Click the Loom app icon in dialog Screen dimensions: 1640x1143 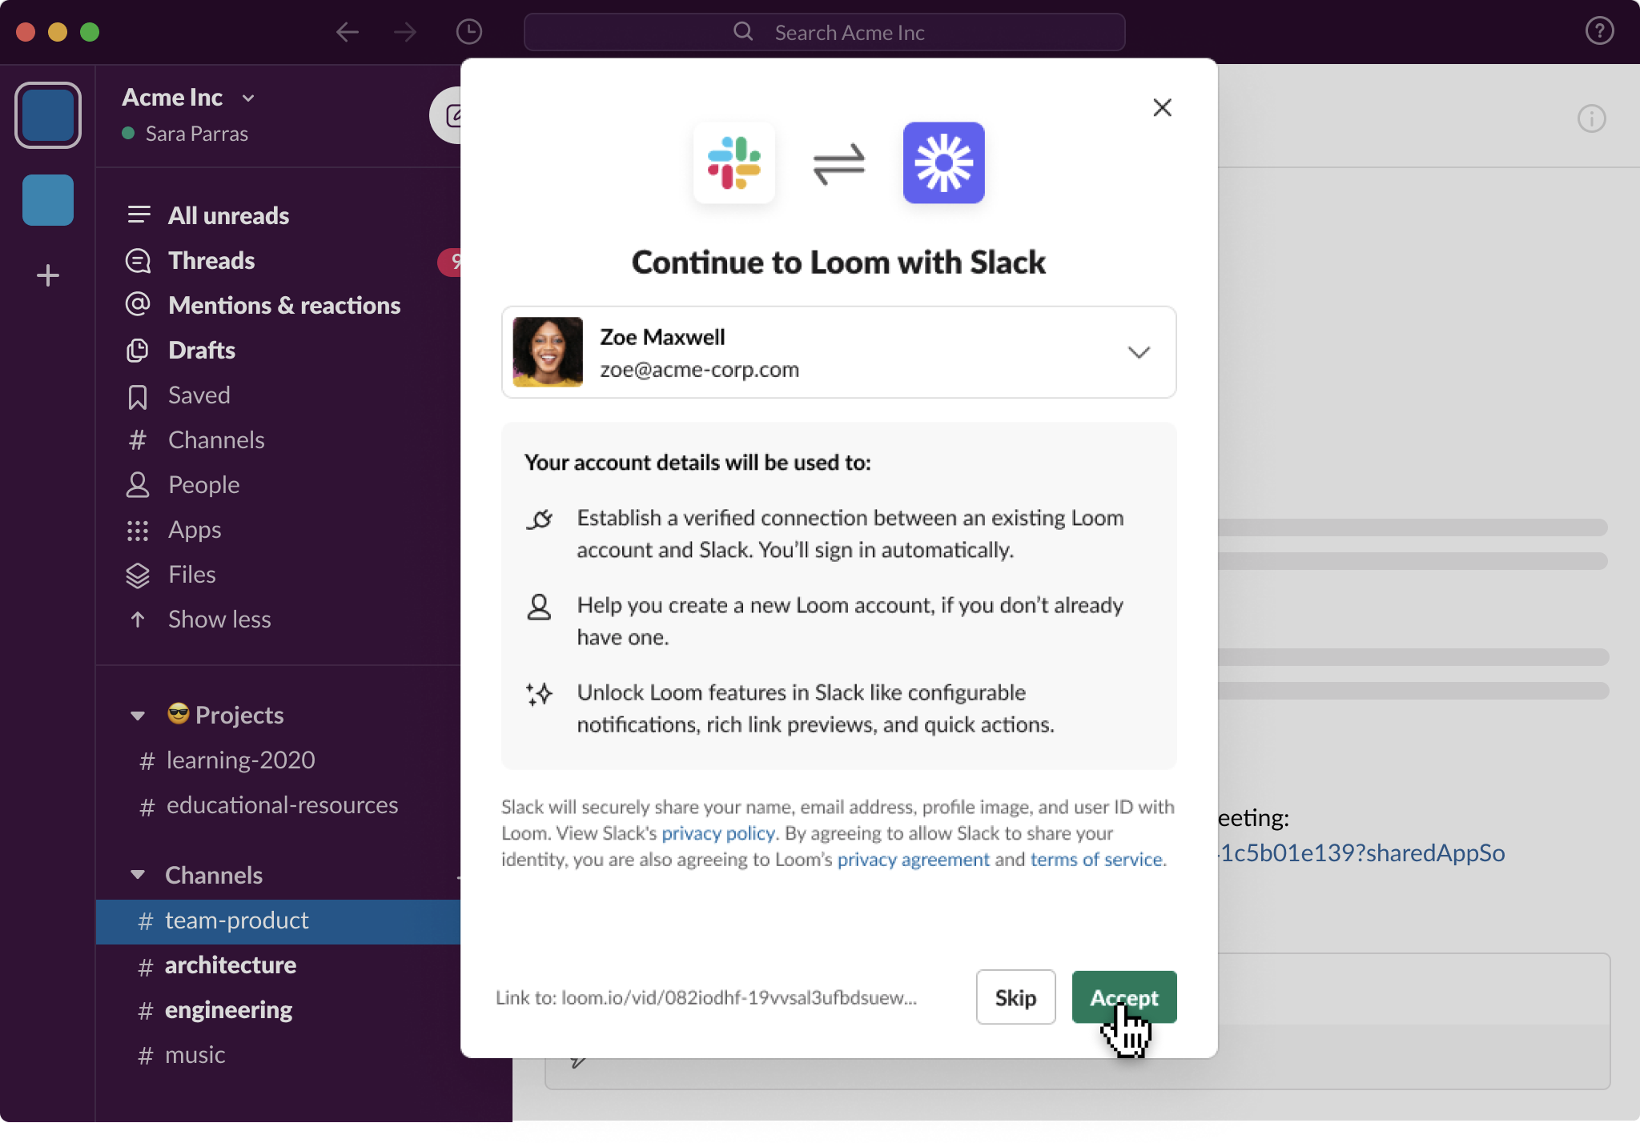pyautogui.click(x=943, y=162)
